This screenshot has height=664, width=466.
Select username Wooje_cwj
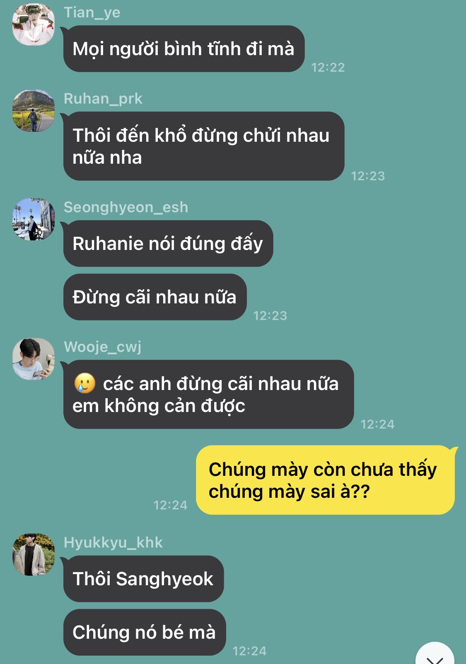(x=103, y=347)
